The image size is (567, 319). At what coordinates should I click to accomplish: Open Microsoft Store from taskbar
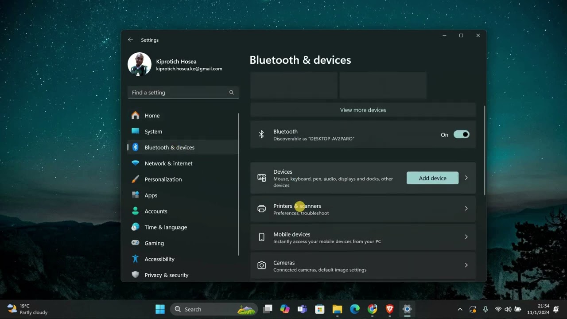[x=320, y=309]
